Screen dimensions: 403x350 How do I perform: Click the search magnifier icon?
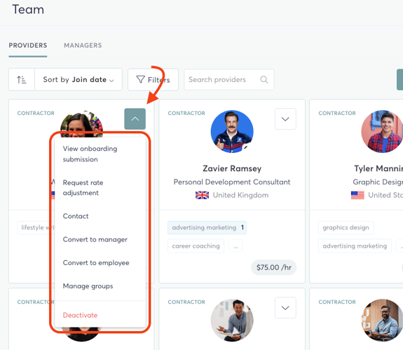264,80
